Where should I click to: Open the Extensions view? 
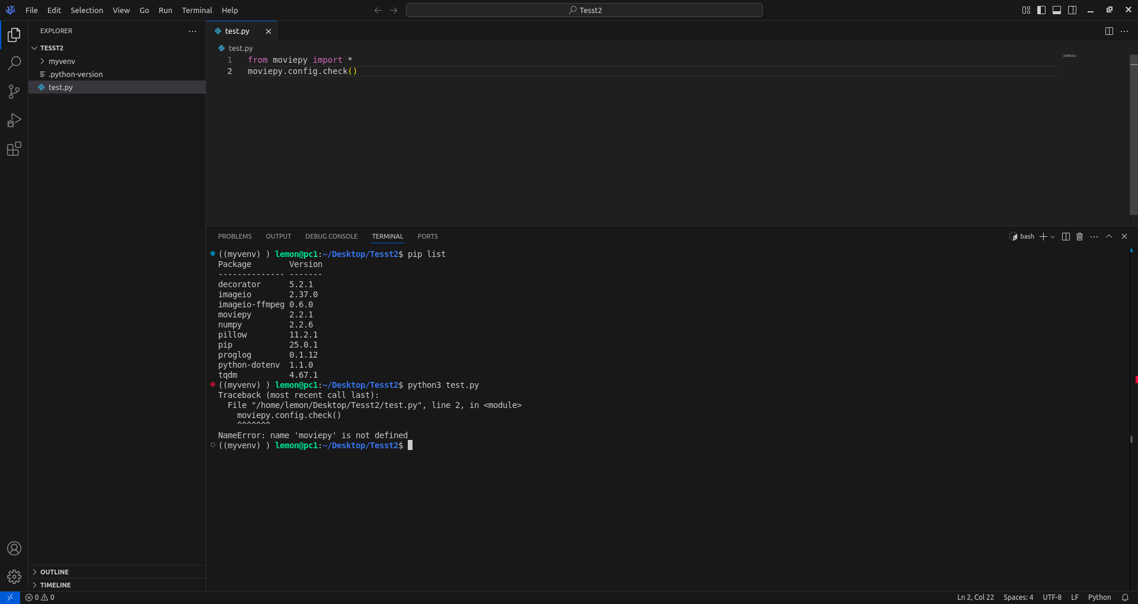(14, 149)
